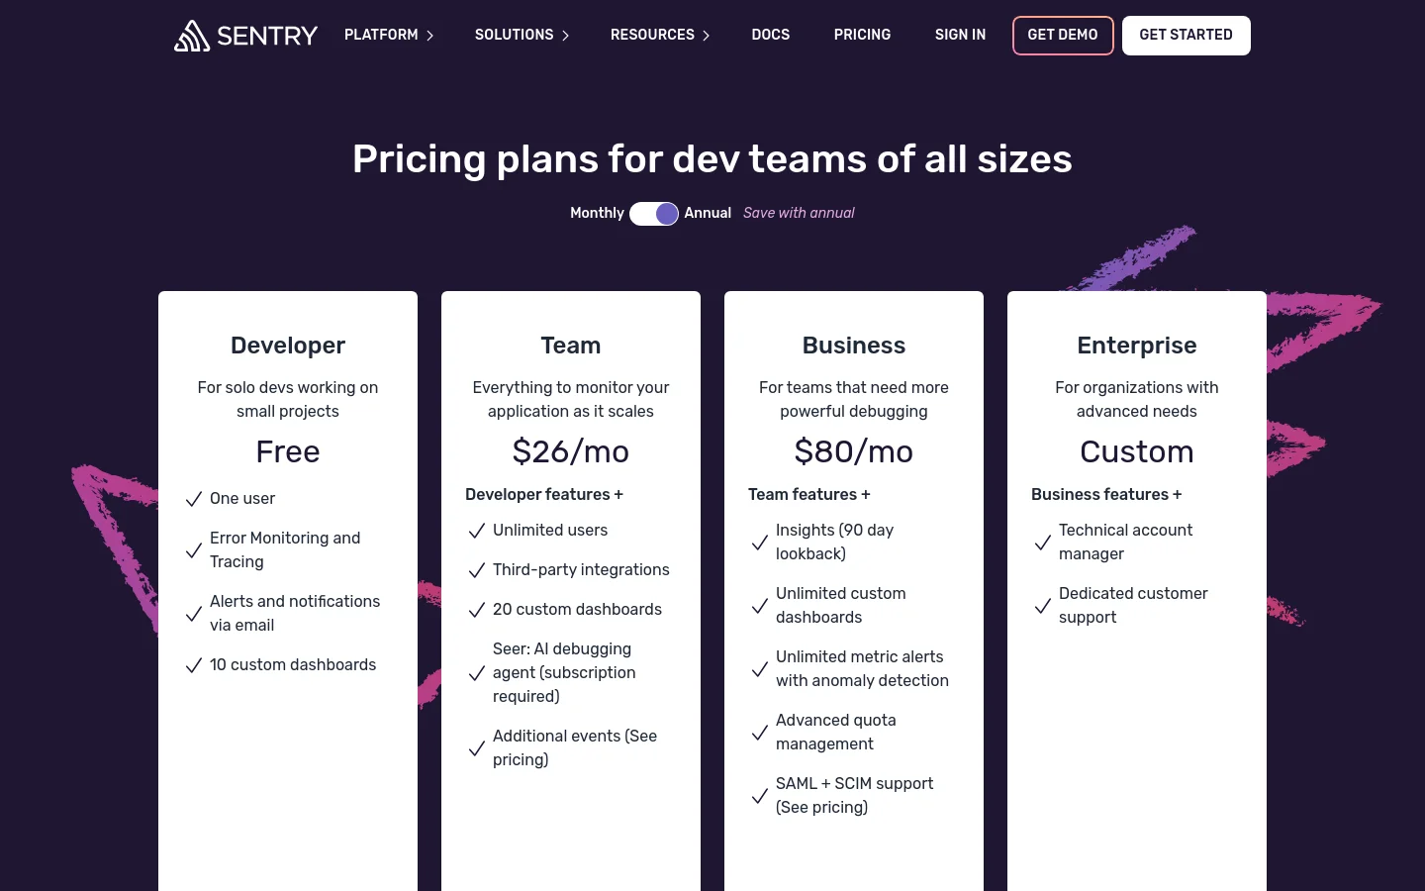Viewport: 1425px width, 891px height.
Task: Click 'Pricing plans for dev teams' headline
Action: click(x=712, y=159)
